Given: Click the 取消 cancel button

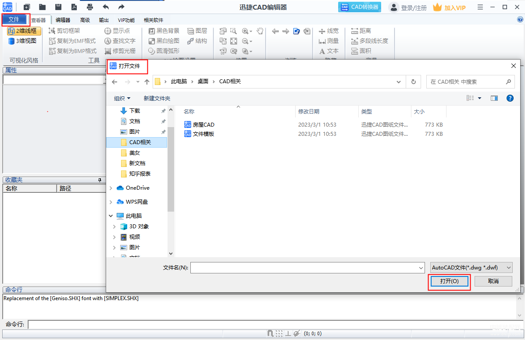Looking at the screenshot, I should click(x=493, y=281).
